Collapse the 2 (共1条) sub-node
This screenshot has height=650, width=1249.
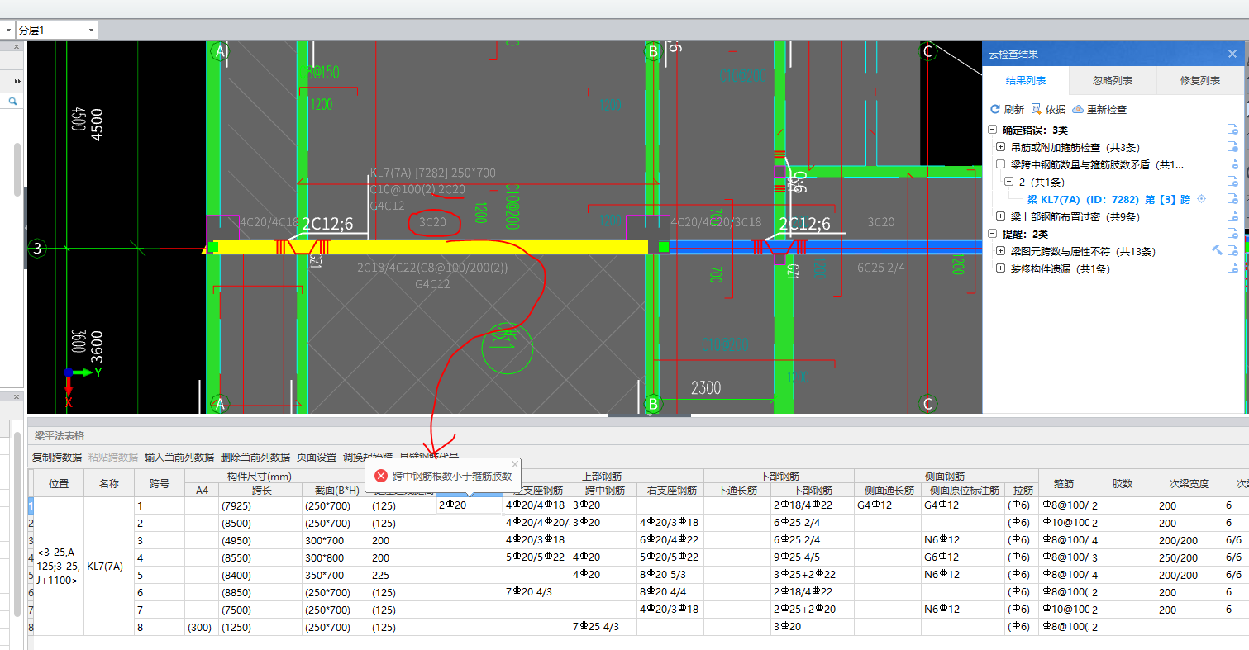[x=1008, y=182]
